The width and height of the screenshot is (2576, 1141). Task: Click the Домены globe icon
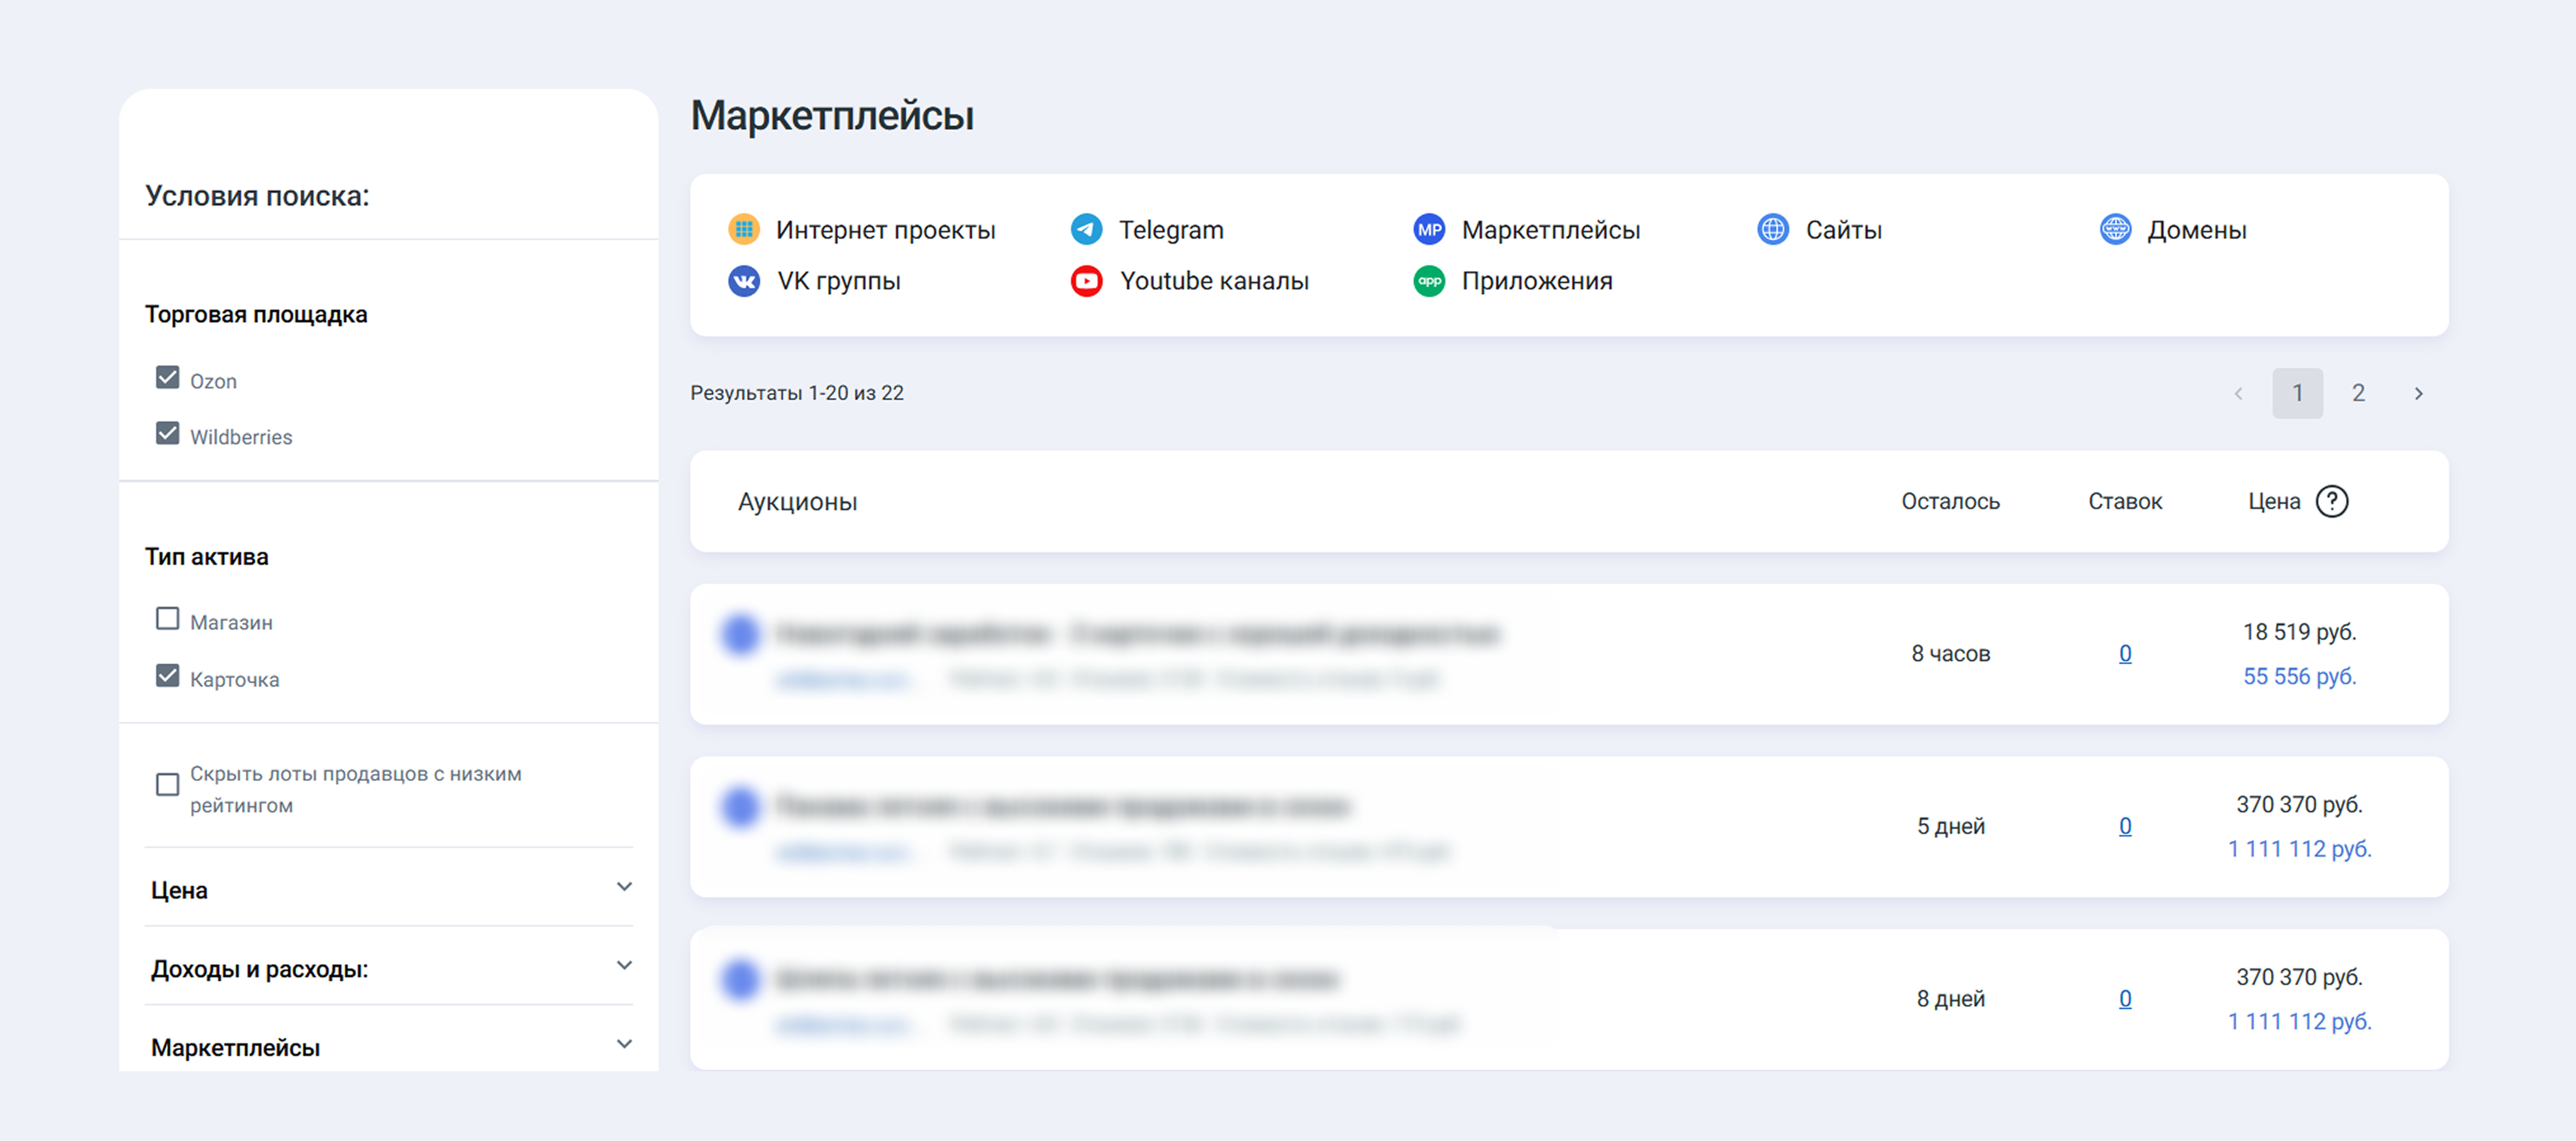coord(2115,230)
